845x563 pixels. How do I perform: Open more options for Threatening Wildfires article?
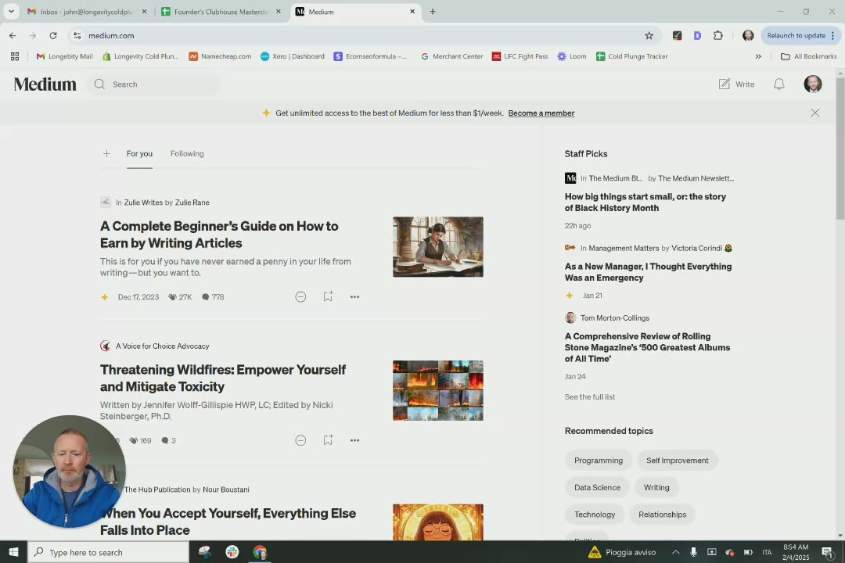(354, 440)
